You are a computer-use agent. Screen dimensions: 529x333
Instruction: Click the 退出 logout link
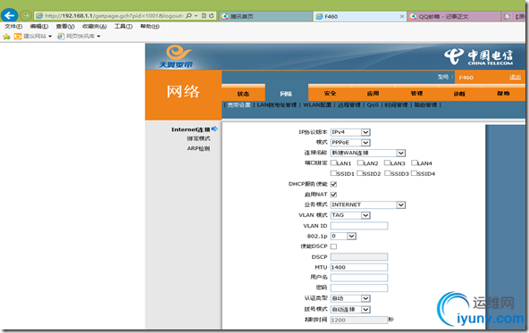(516, 77)
